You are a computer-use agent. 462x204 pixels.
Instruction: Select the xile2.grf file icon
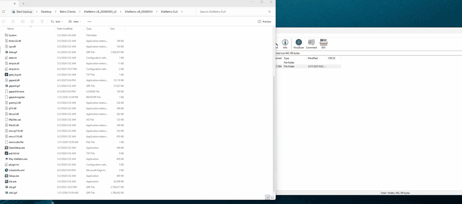(x=7, y=193)
